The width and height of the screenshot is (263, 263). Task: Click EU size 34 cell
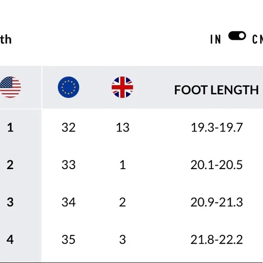(68, 202)
